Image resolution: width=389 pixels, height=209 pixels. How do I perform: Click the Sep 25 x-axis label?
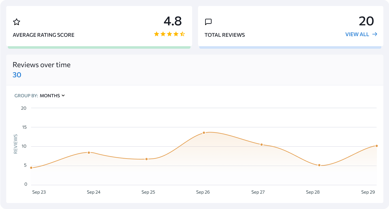pyautogui.click(x=148, y=192)
